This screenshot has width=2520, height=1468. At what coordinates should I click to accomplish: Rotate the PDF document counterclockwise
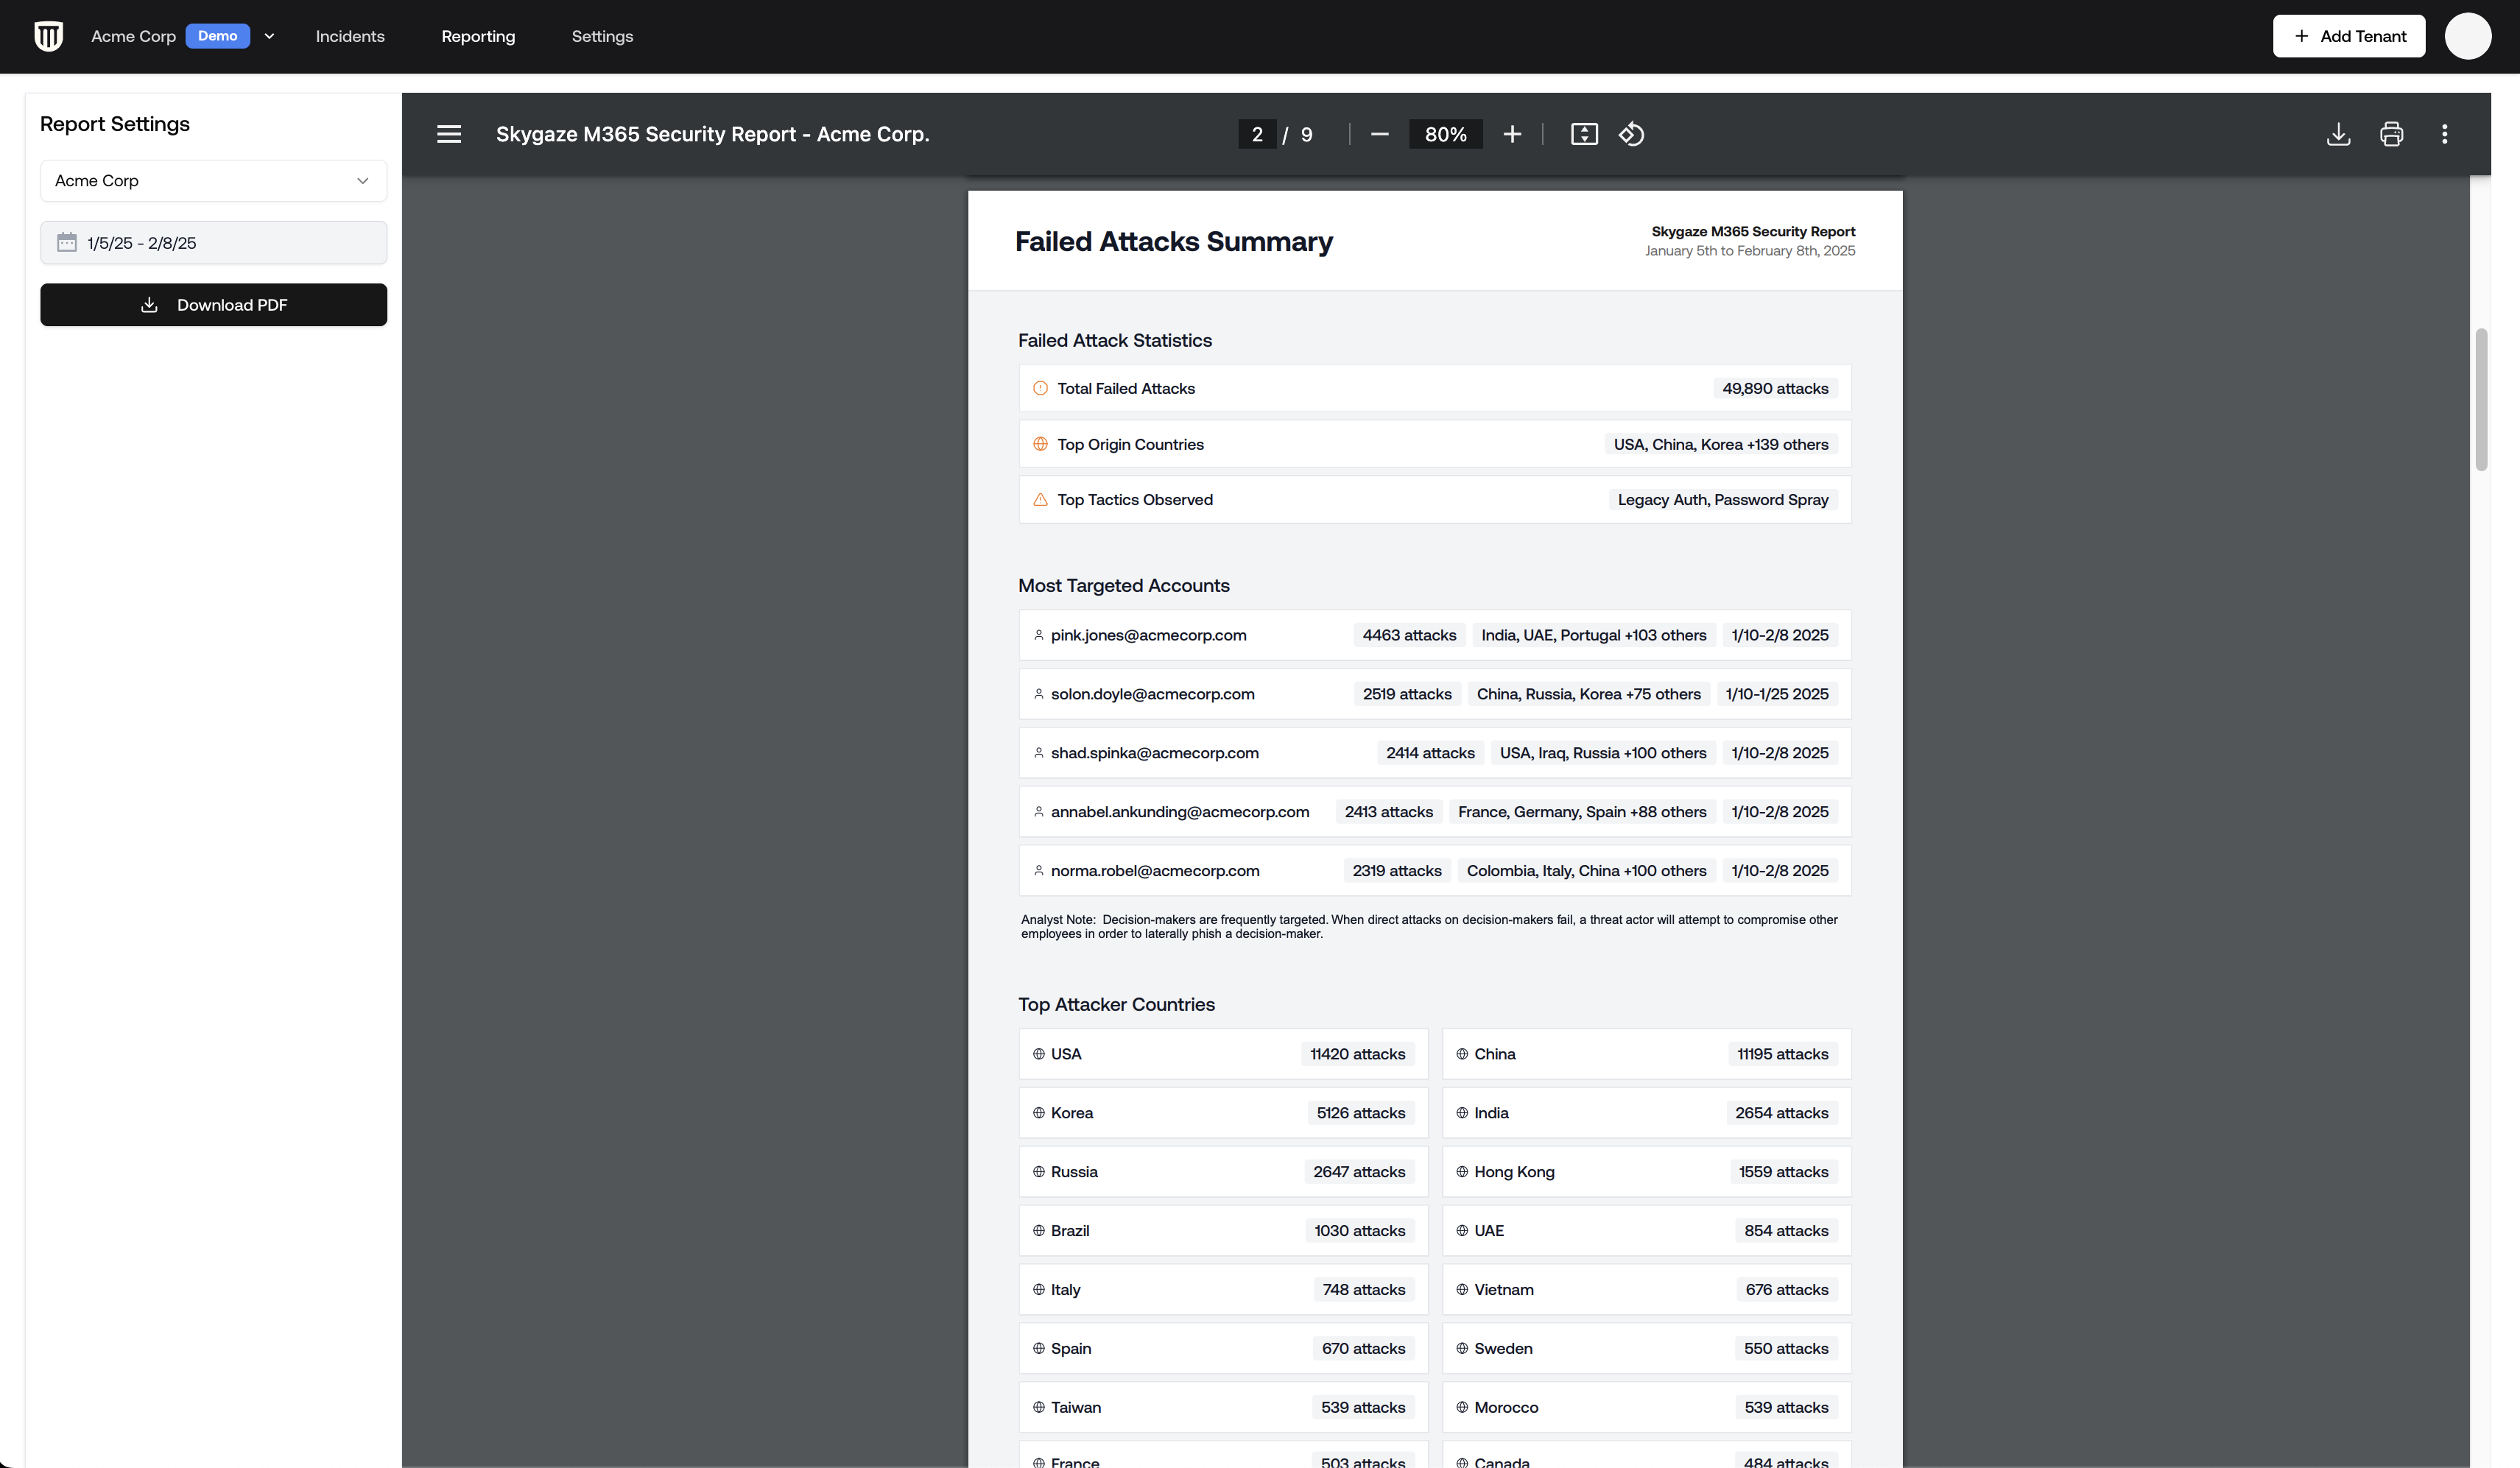(x=1632, y=134)
